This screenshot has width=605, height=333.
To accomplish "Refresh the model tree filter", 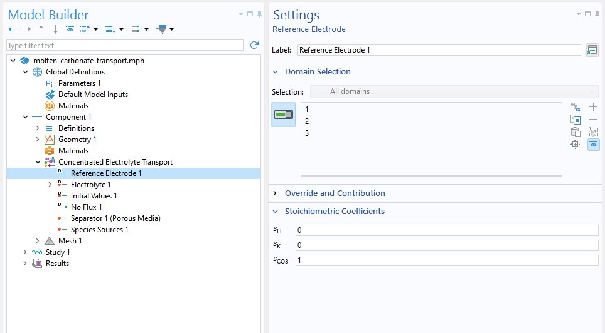I will (x=254, y=45).
